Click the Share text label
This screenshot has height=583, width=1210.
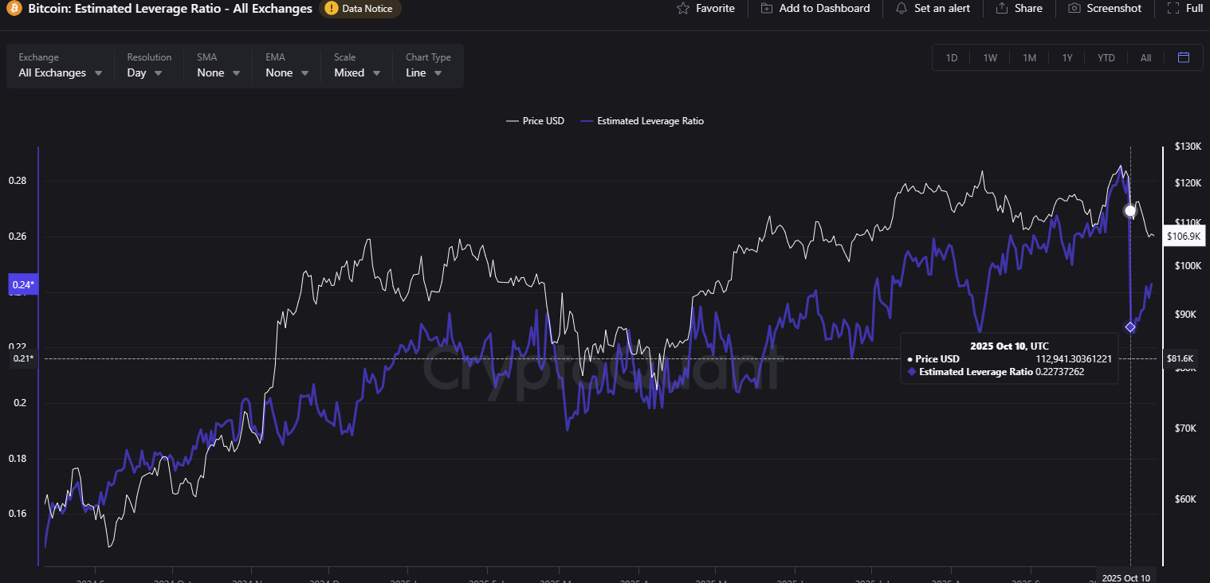coord(1028,8)
